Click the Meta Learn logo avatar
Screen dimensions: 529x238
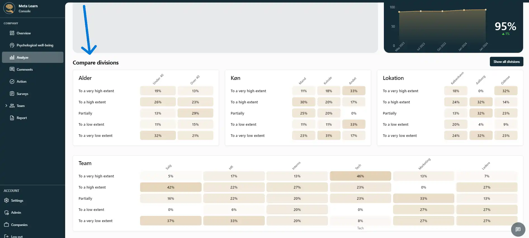[x=9, y=8]
